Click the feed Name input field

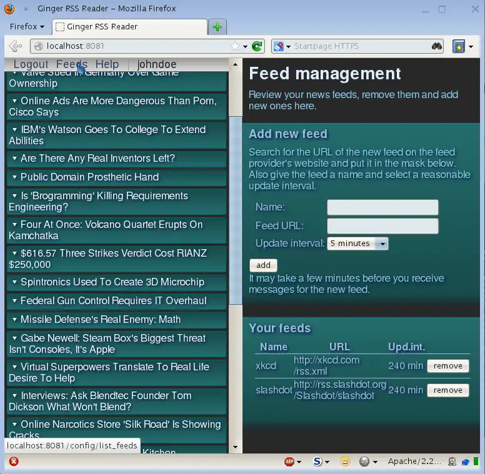pos(382,207)
